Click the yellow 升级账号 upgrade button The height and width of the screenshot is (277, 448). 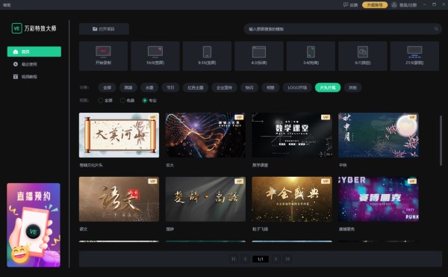click(x=375, y=5)
